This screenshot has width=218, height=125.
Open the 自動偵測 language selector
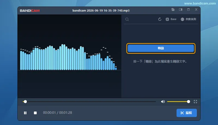(188, 19)
